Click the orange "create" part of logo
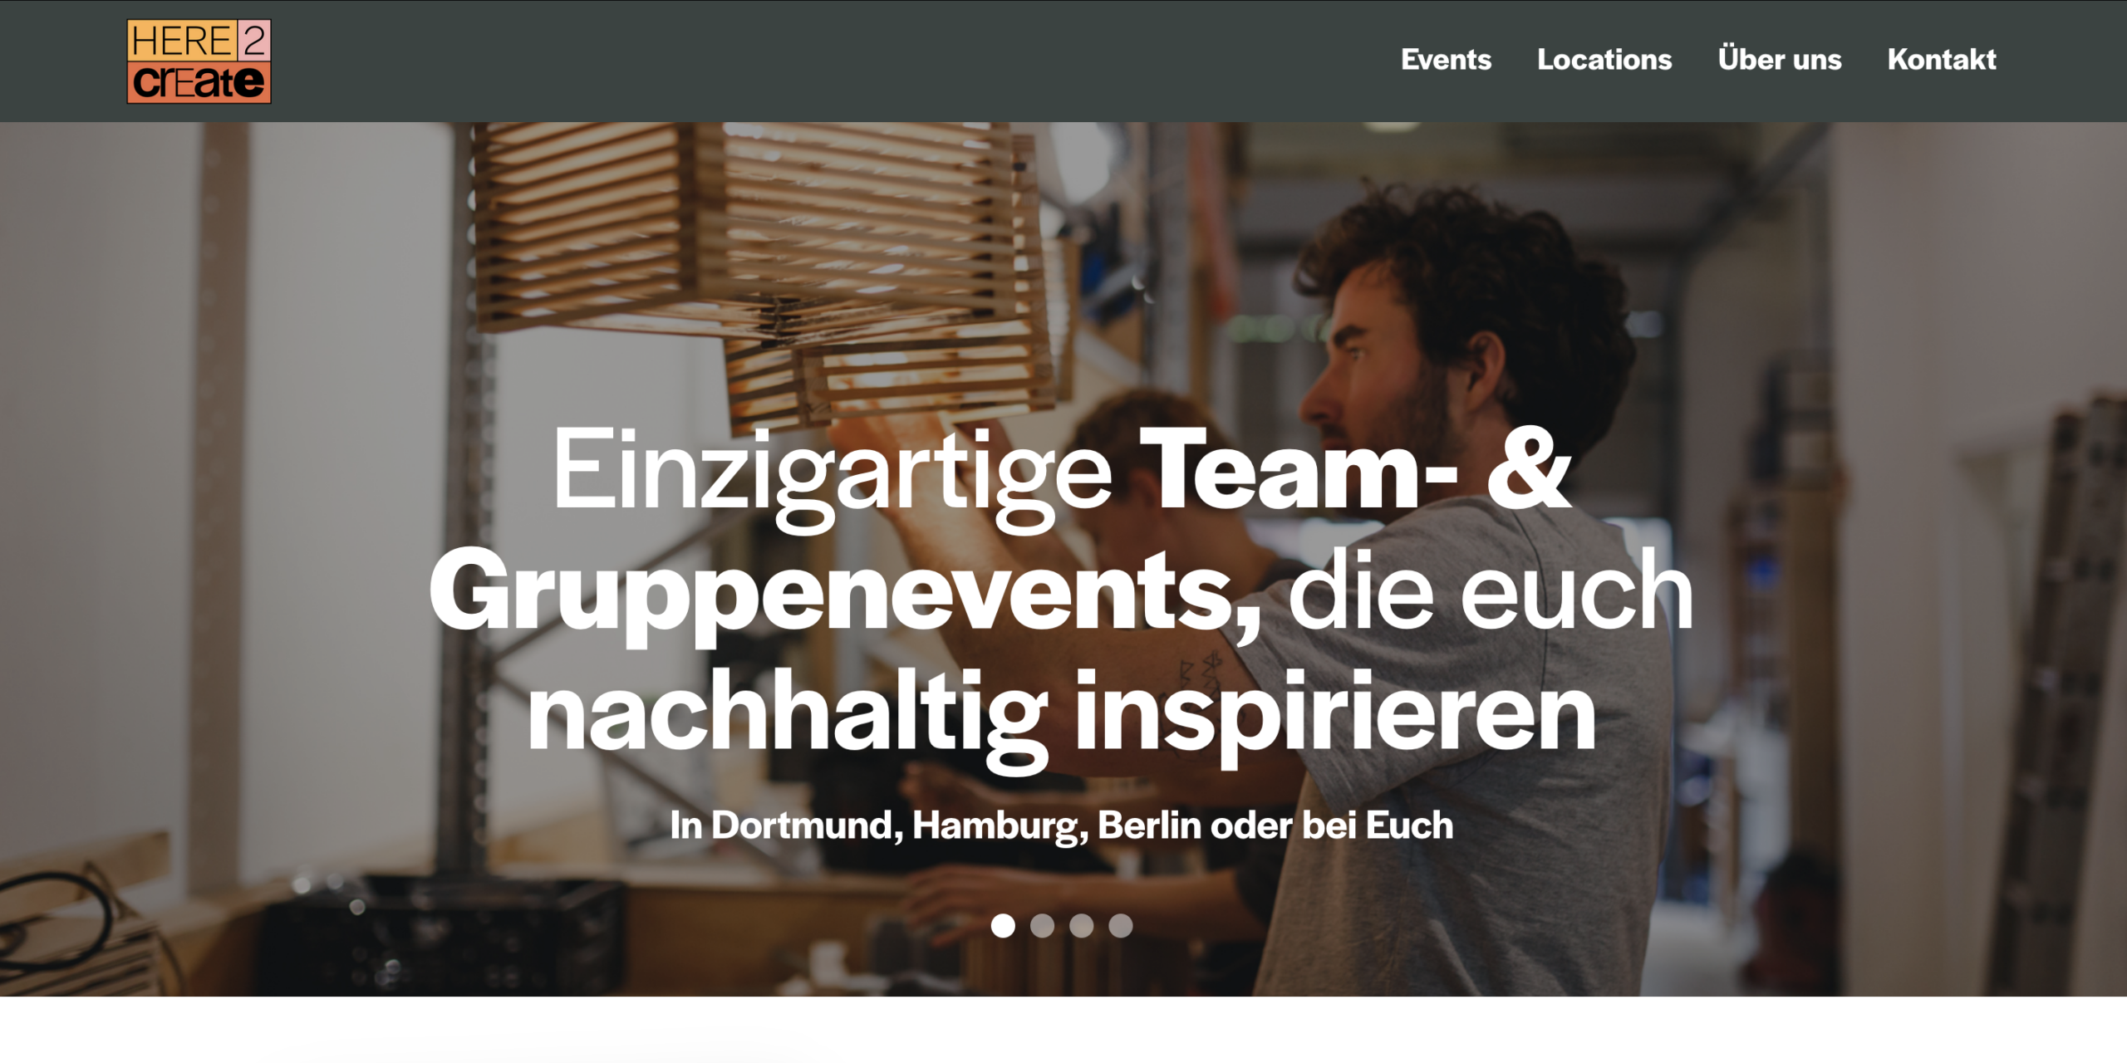Screen dimensions: 2127x1063 (199, 82)
